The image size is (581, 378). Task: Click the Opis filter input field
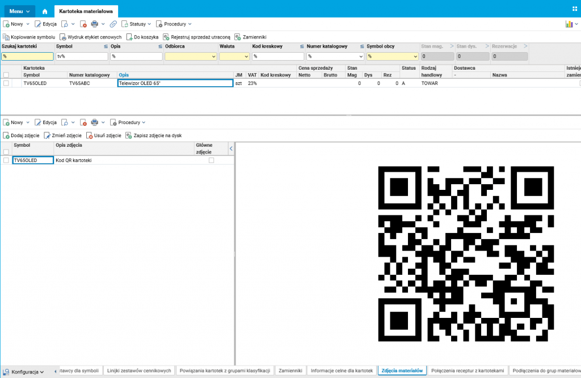pyautogui.click(x=136, y=56)
